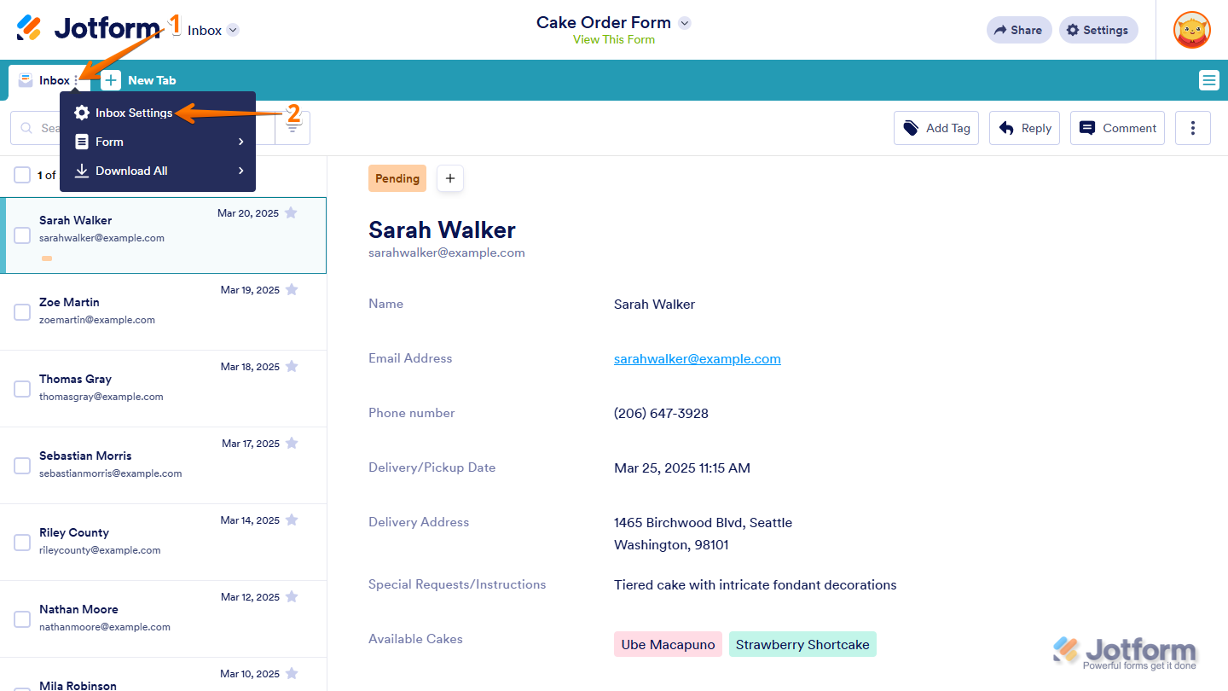Open Nathan Moore's submission row
Image resolution: width=1228 pixels, height=691 pixels.
coord(163,618)
